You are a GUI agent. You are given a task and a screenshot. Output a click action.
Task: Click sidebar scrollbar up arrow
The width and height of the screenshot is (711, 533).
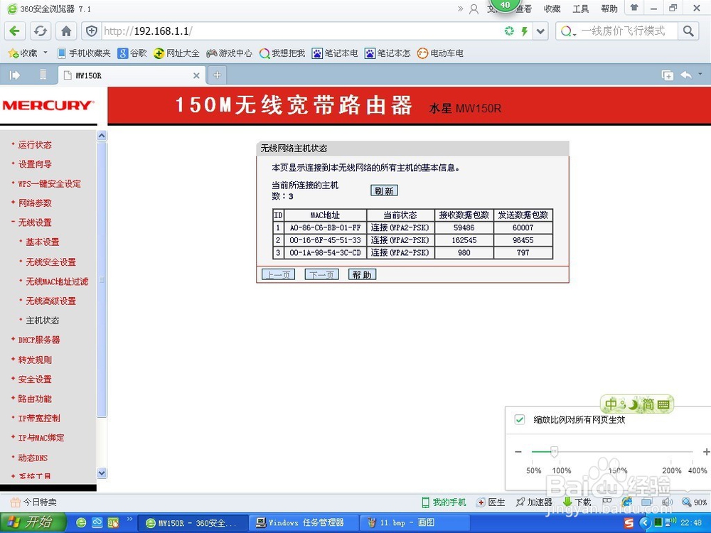102,136
